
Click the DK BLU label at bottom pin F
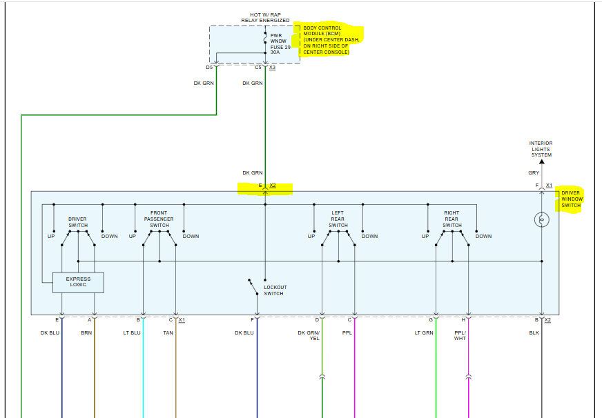244,333
